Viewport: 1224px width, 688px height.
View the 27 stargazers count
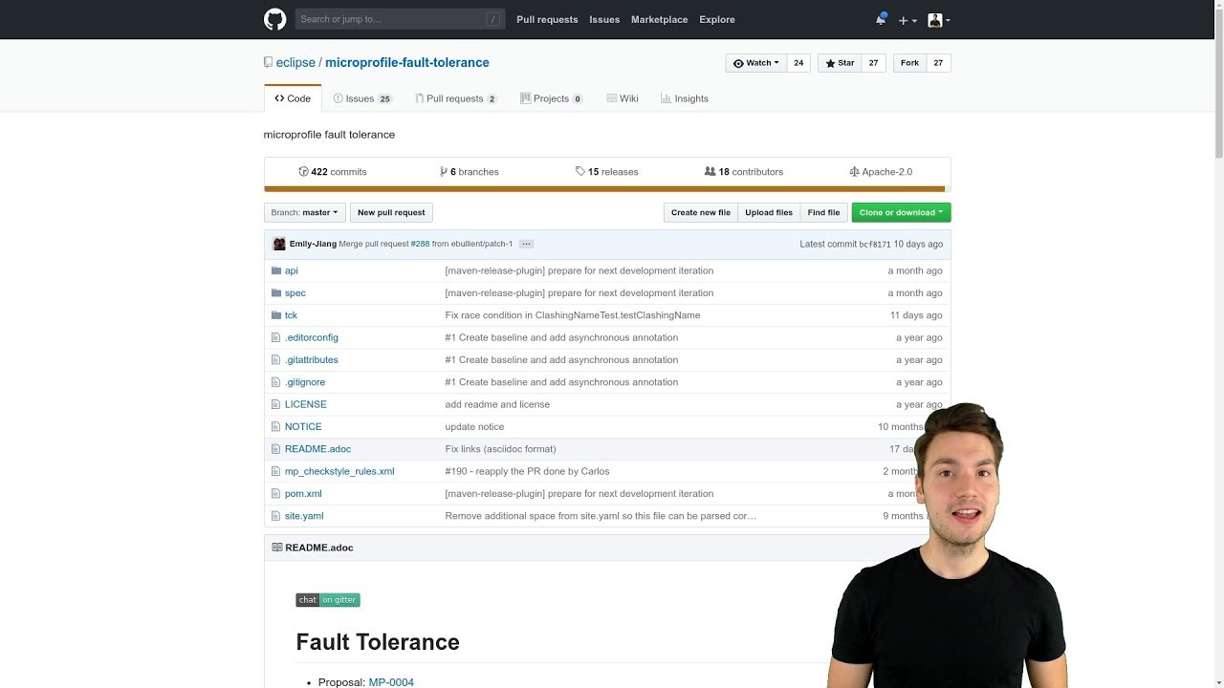(x=873, y=63)
